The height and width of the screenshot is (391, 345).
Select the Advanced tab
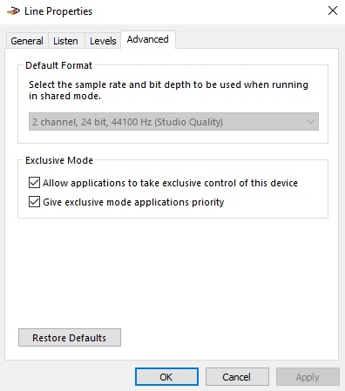pos(148,39)
